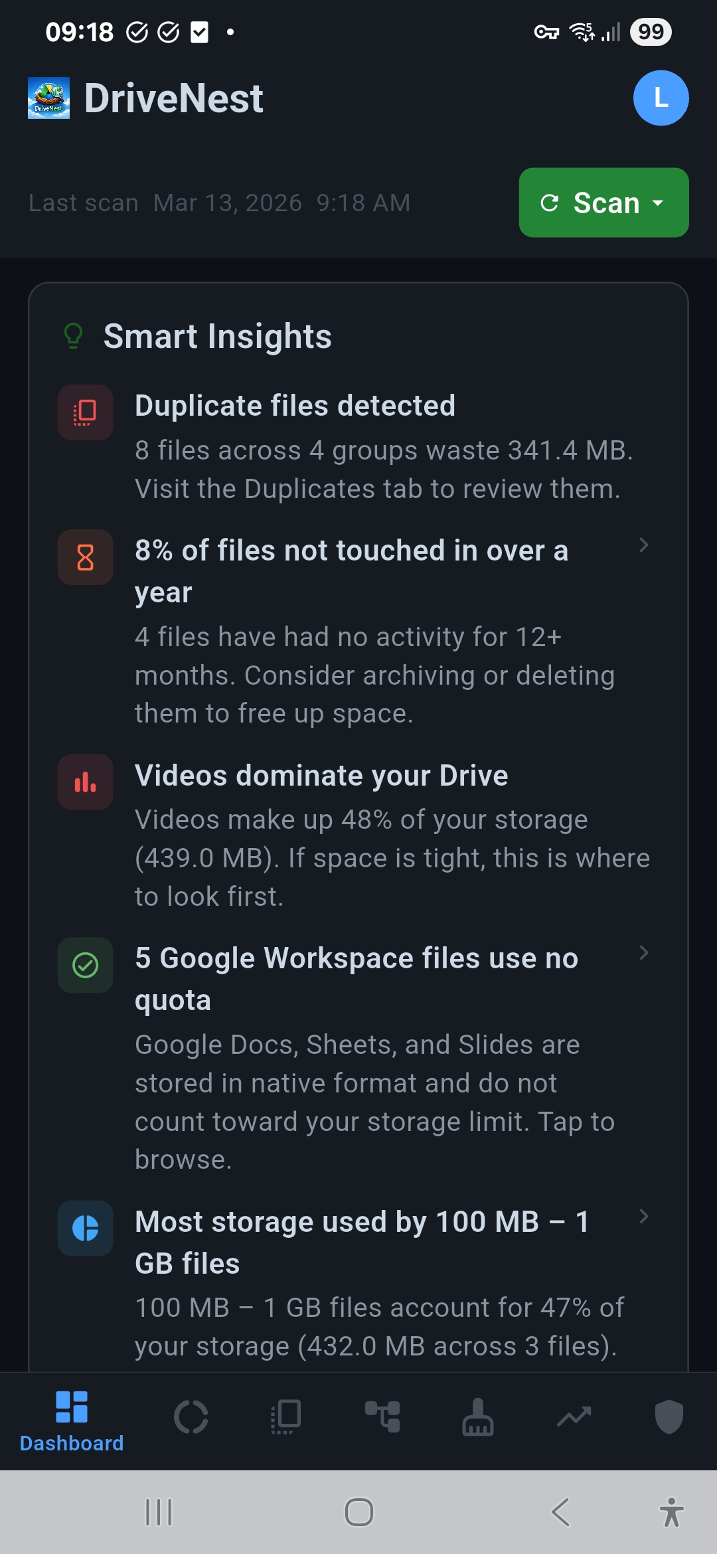Open the shield security tab
717x1554 pixels.
tap(669, 1417)
